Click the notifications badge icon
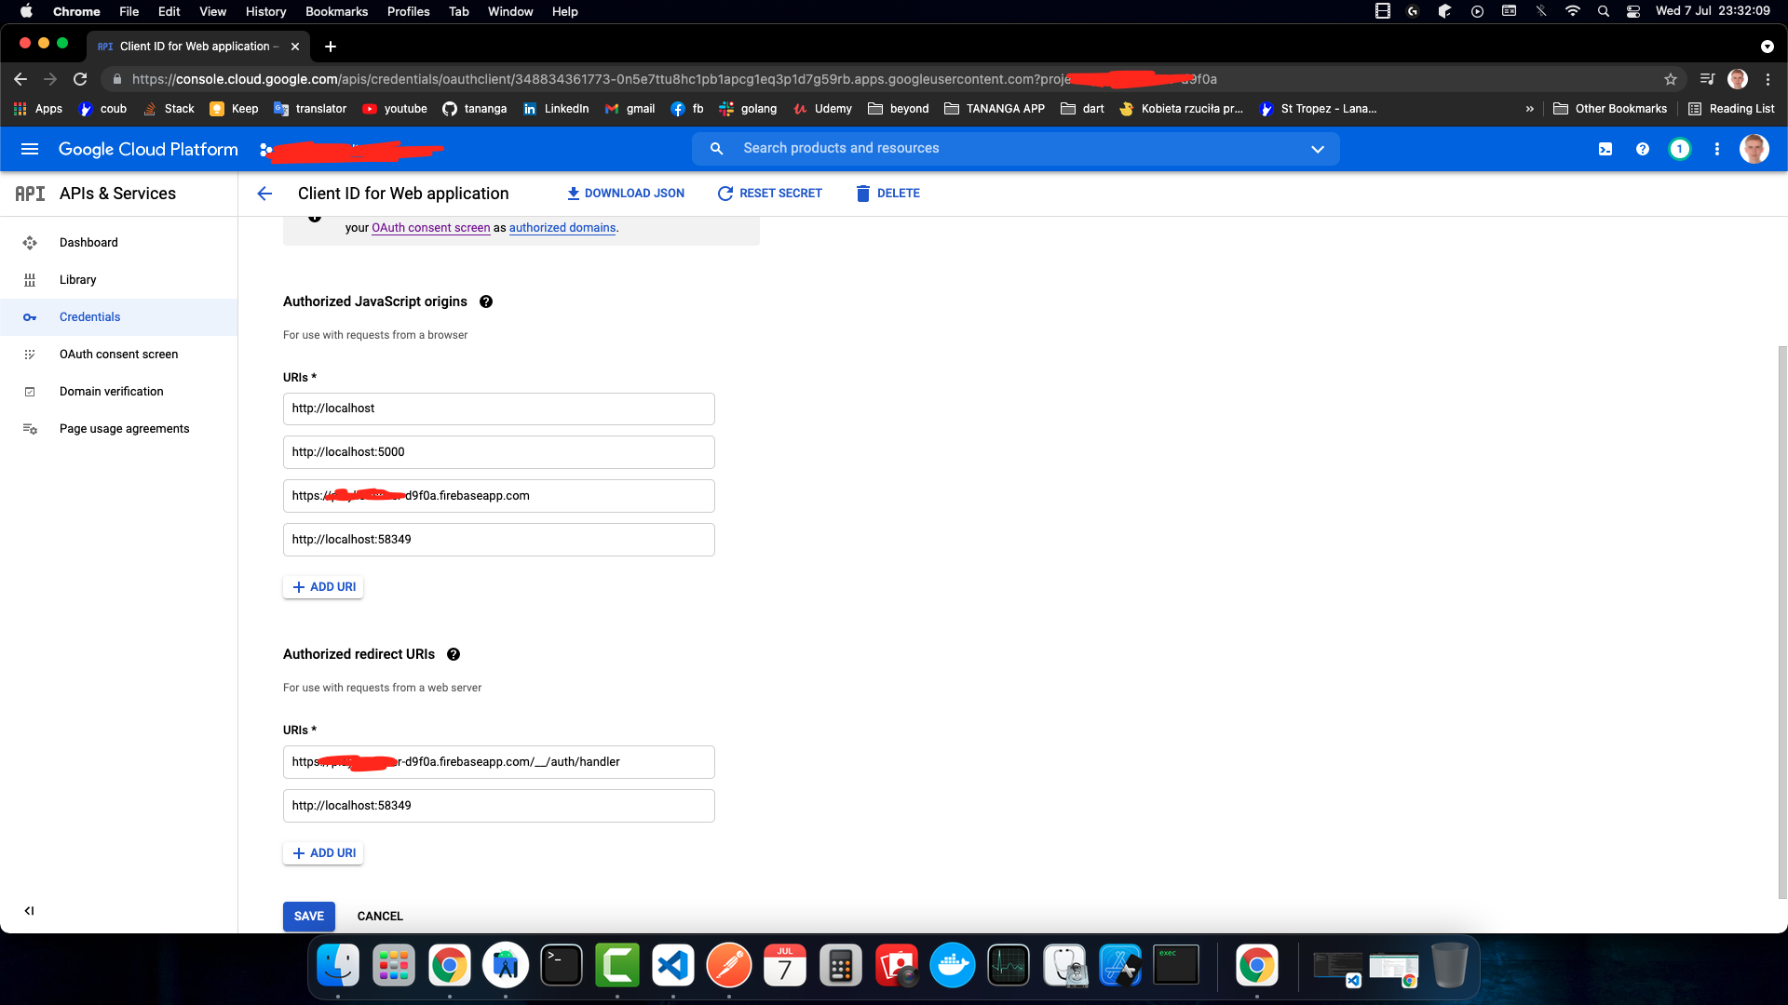The height and width of the screenshot is (1005, 1788). pos(1679,149)
